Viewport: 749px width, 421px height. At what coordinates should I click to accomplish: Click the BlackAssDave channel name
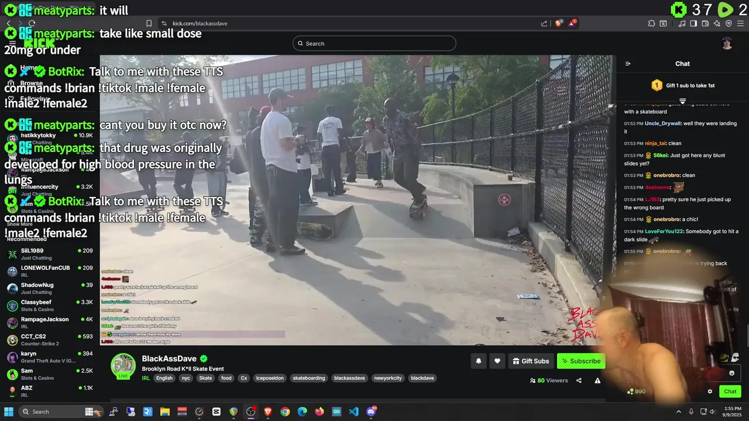(169, 359)
